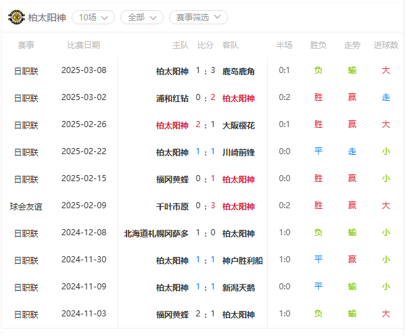Open 浦和红钻 team link
405x336 pixels.
[172, 99]
